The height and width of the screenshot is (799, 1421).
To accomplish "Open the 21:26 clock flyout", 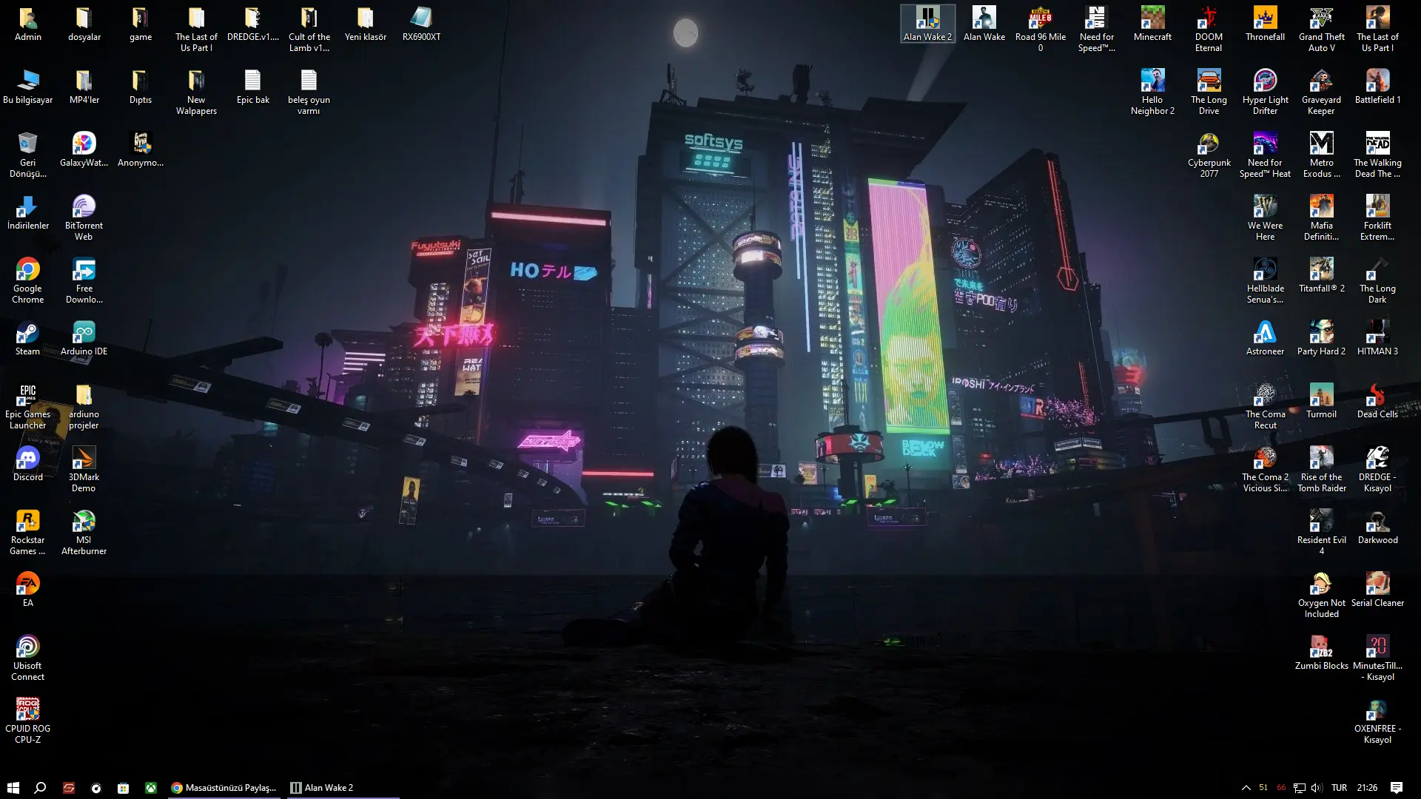I will [1367, 788].
